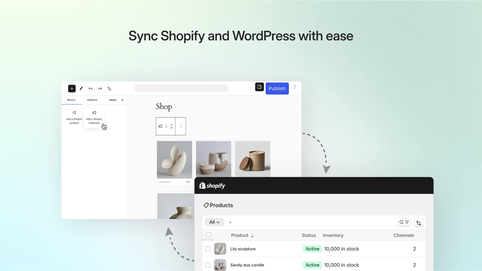
Task: Click the Product column sort chevrons
Action: click(252, 235)
